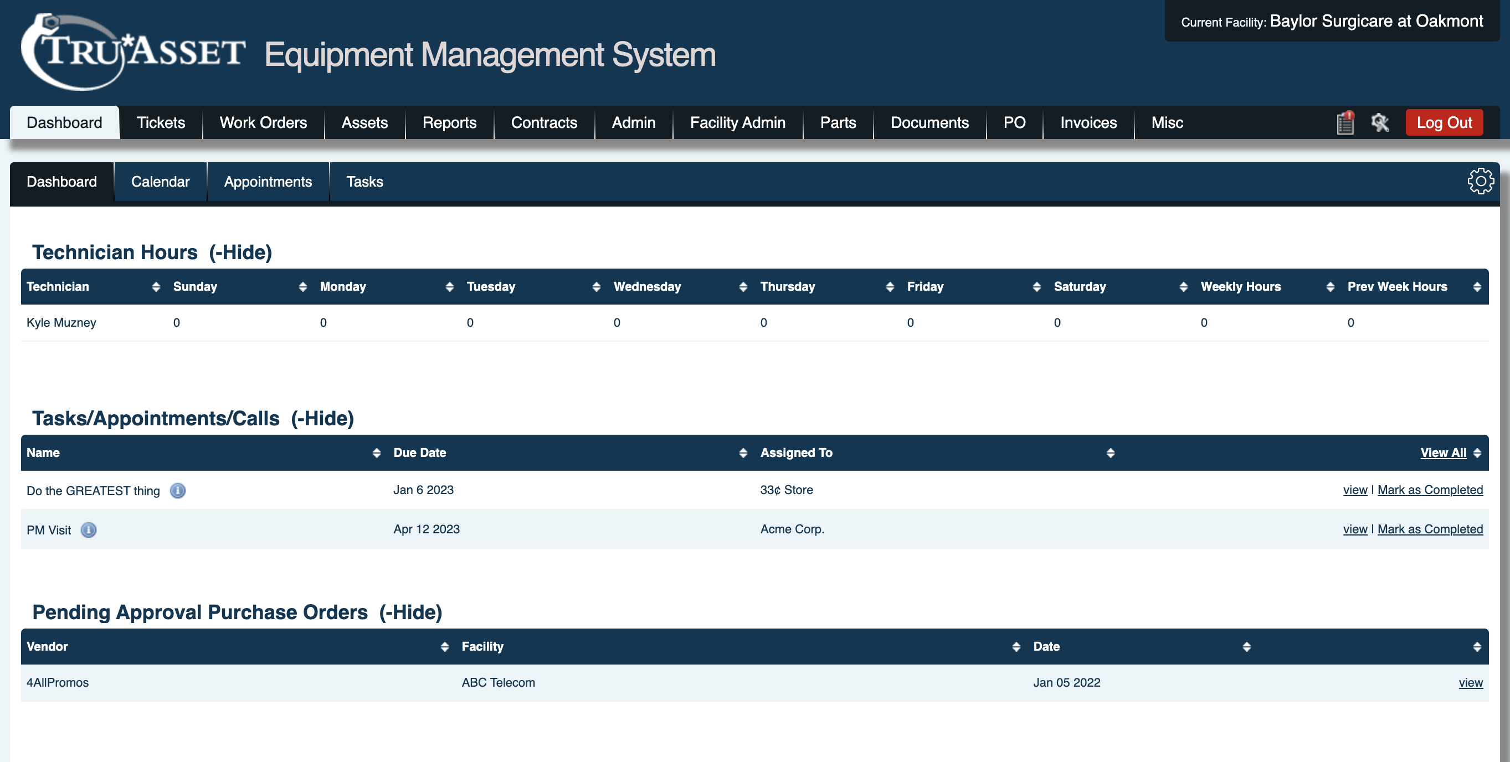
Task: Open the Parts menu
Action: pyautogui.click(x=838, y=122)
